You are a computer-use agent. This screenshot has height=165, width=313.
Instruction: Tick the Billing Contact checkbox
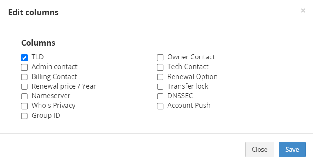pyautogui.click(x=24, y=77)
